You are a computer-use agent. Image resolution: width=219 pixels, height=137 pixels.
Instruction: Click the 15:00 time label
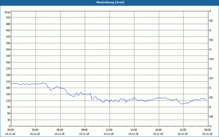click(x=134, y=130)
